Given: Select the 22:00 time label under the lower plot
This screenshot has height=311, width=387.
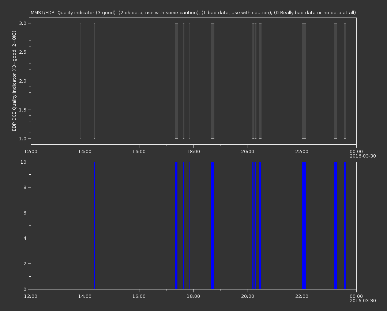Looking at the screenshot, I should [302, 296].
